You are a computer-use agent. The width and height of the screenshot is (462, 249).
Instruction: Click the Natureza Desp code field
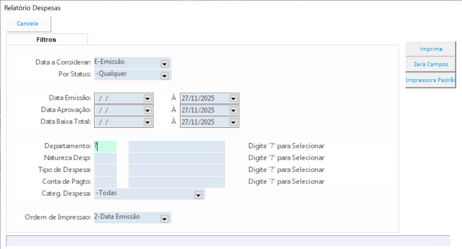coord(105,158)
